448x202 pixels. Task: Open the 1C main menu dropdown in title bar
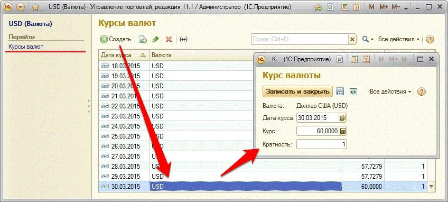click(x=21, y=7)
